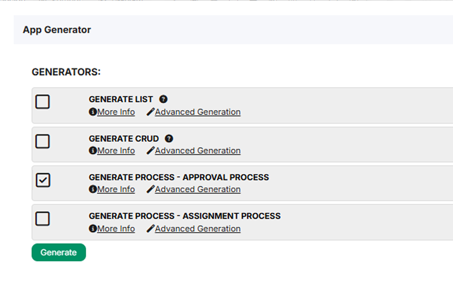Click pencil icon in GENERATE CRUD row
This screenshot has width=453, height=291.
click(150, 151)
